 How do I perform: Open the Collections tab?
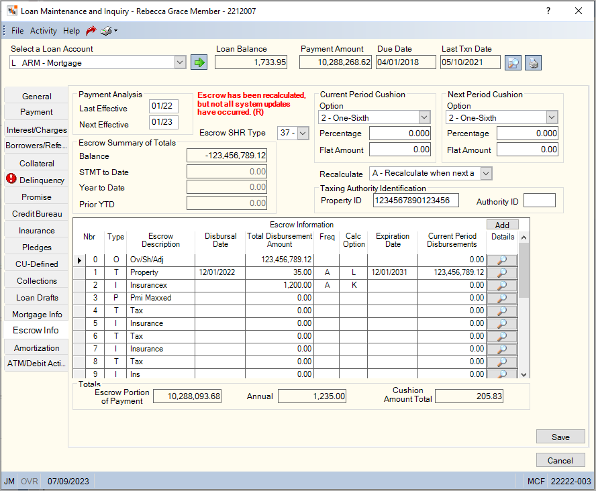[x=36, y=280]
